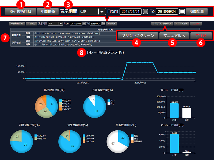Click the 2018/07/01 axis label on the line graph
Screen dimensions: 214x160
point(140,83)
